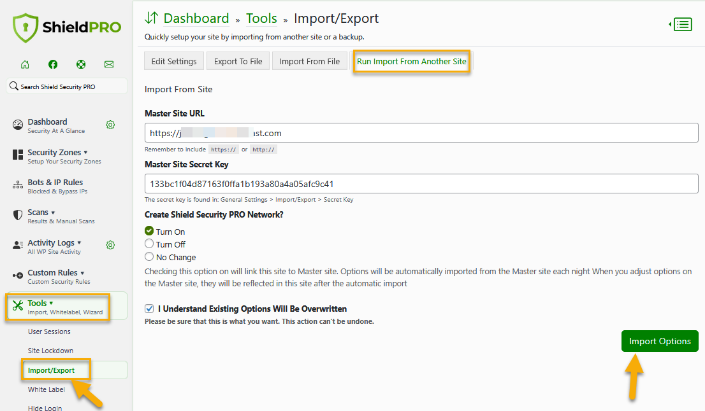This screenshot has width=705, height=411.
Task: Open Site Lockdown submenu item
Action: click(50, 351)
